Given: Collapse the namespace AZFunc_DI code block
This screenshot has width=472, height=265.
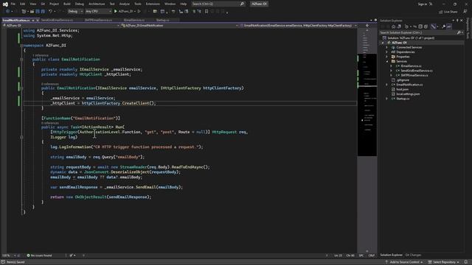Looking at the screenshot, I should pyautogui.click(x=21, y=46).
